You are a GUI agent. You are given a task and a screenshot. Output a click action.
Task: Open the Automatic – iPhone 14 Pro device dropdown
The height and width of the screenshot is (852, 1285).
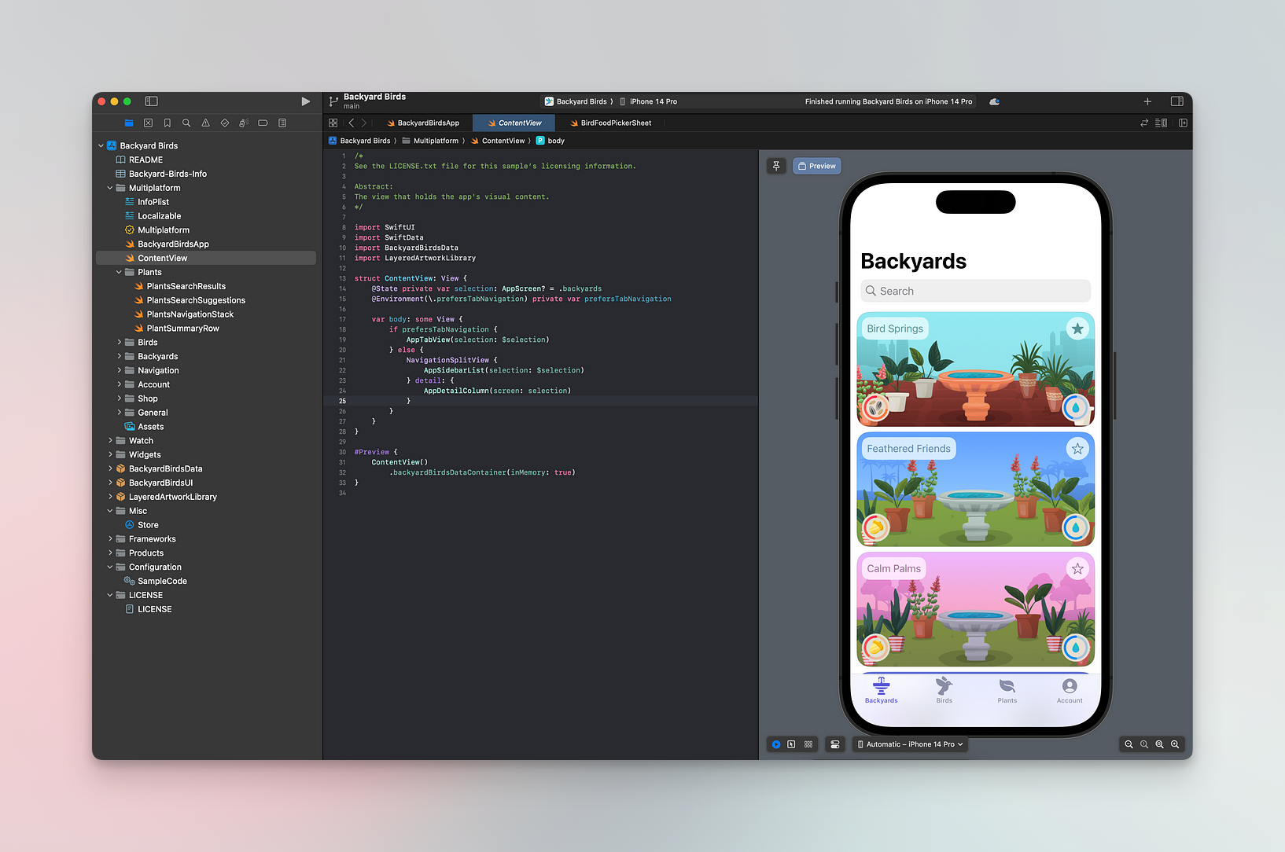tap(910, 744)
